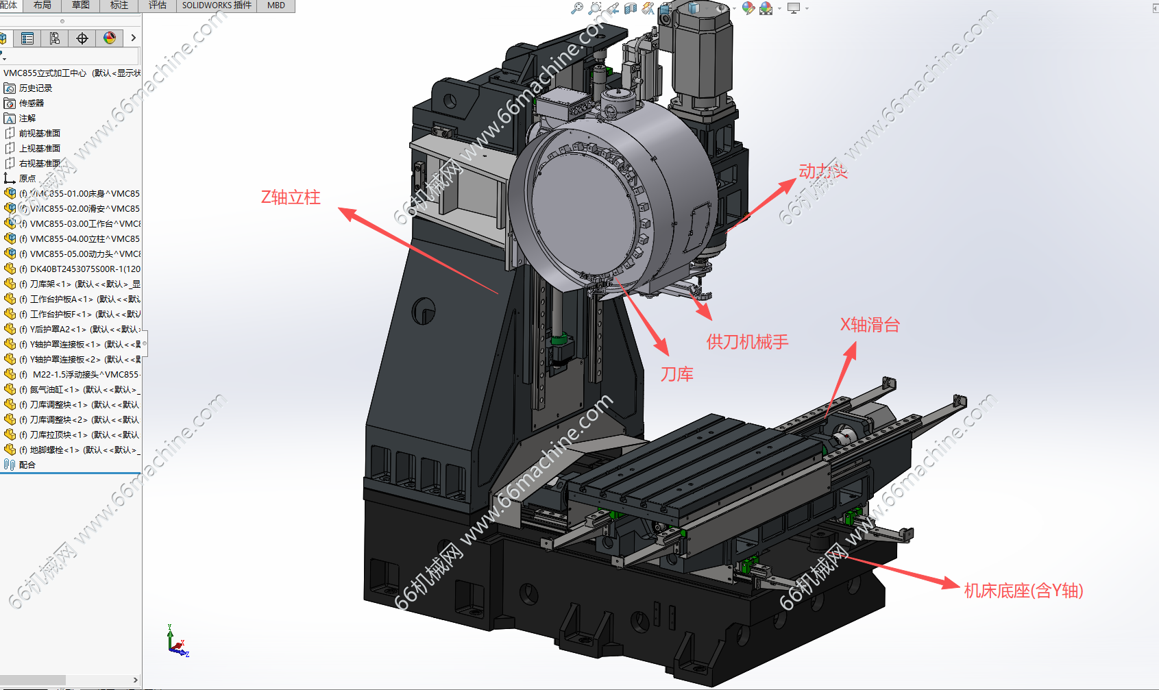Viewport: 1159px width, 690px height.
Task: Switch to the SOLIDWORKS 插件 tab
Action: pyautogui.click(x=217, y=5)
